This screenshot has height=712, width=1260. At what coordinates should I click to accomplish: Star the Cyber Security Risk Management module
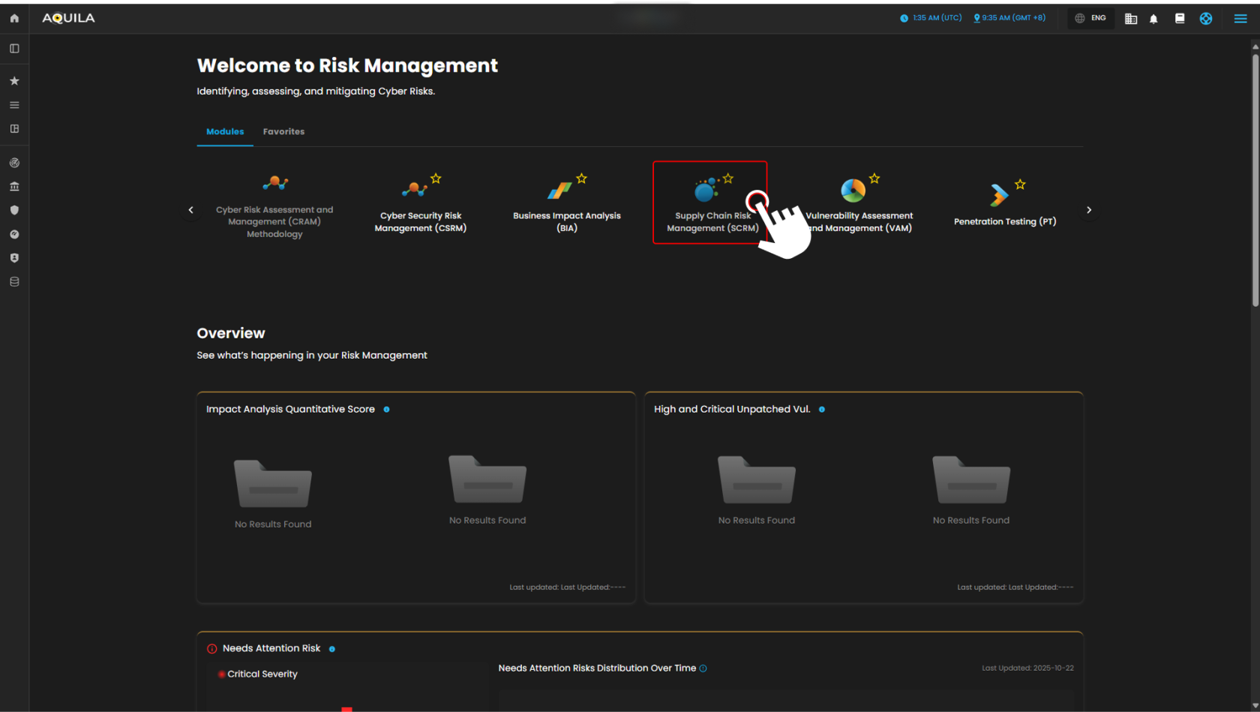tap(436, 179)
